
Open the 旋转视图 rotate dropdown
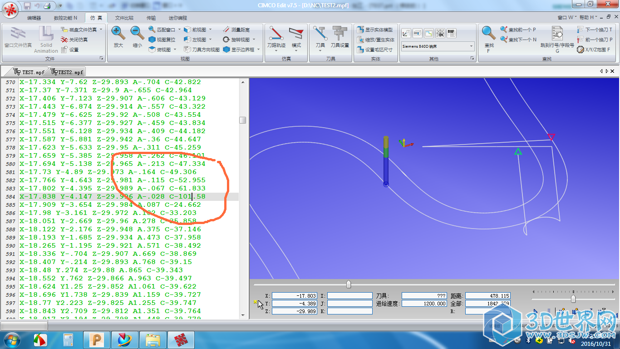click(254, 40)
